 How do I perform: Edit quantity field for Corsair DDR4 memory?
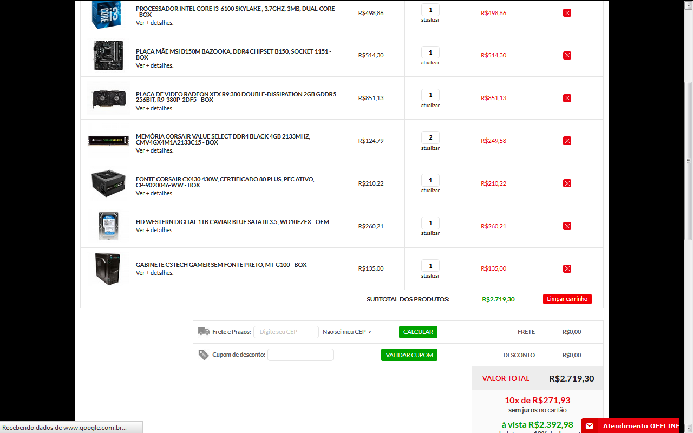click(x=430, y=137)
